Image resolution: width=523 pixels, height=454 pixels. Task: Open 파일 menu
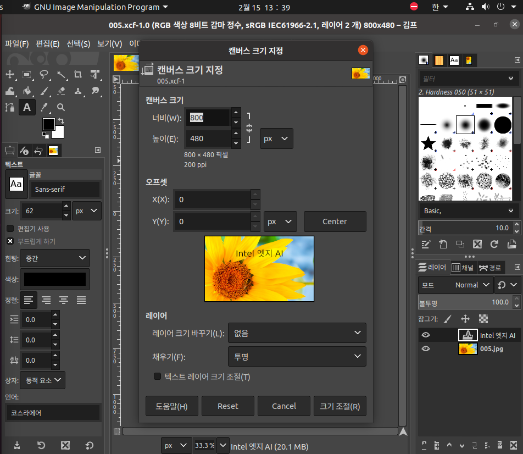pos(16,44)
